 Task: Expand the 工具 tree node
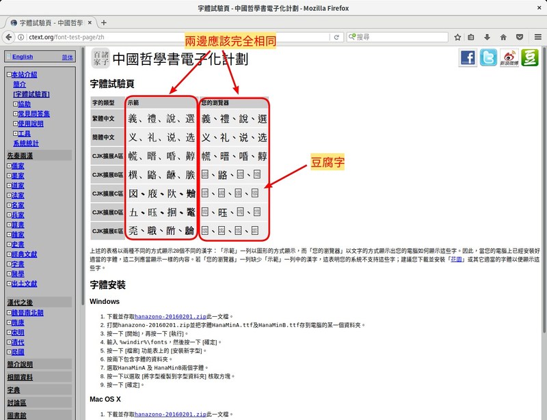15,133
